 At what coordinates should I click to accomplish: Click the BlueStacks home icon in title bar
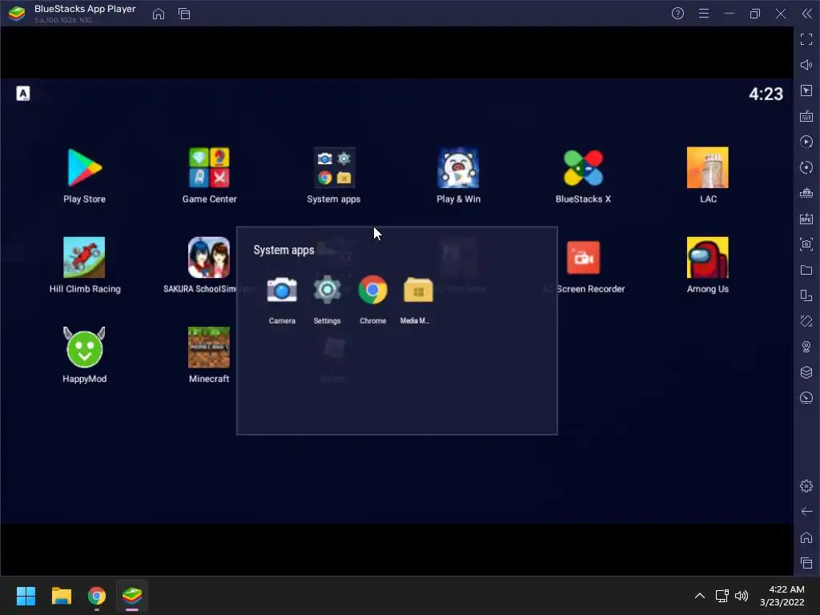click(x=159, y=14)
